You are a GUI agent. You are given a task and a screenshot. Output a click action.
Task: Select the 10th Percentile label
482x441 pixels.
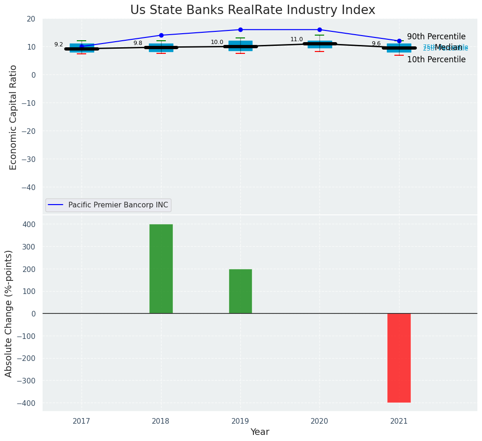tap(436, 59)
